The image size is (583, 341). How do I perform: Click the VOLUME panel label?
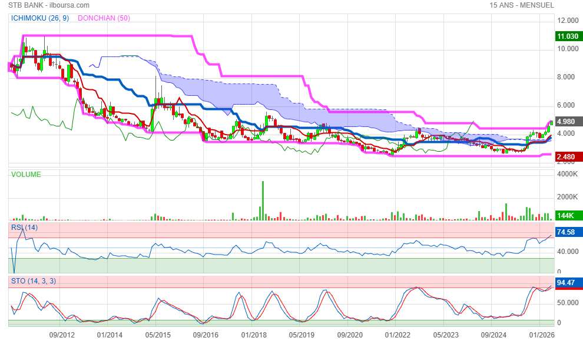click(x=26, y=175)
